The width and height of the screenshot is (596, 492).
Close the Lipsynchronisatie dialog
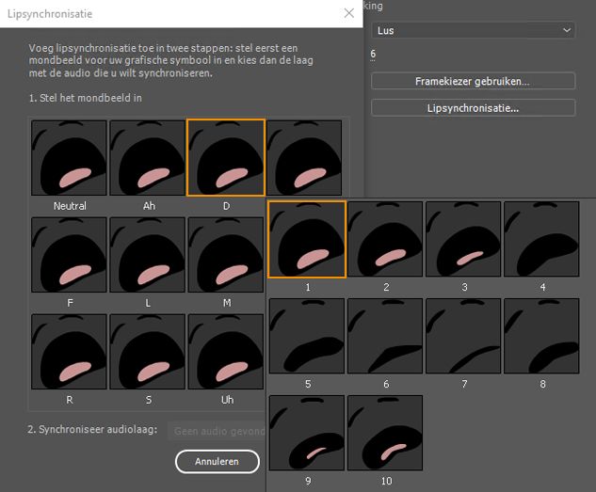click(349, 13)
